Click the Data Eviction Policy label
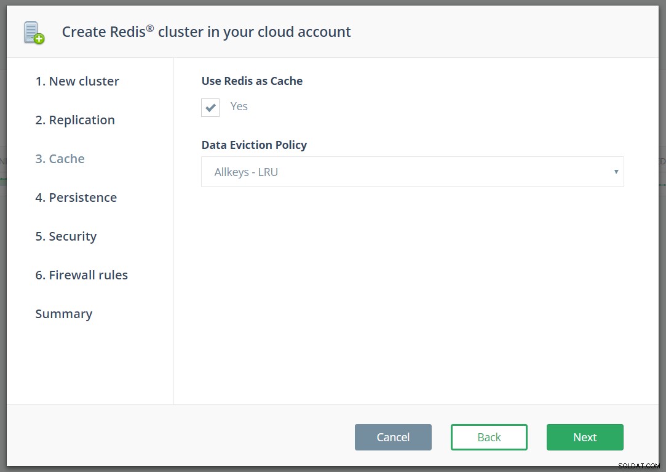666x472 pixels. click(x=254, y=145)
